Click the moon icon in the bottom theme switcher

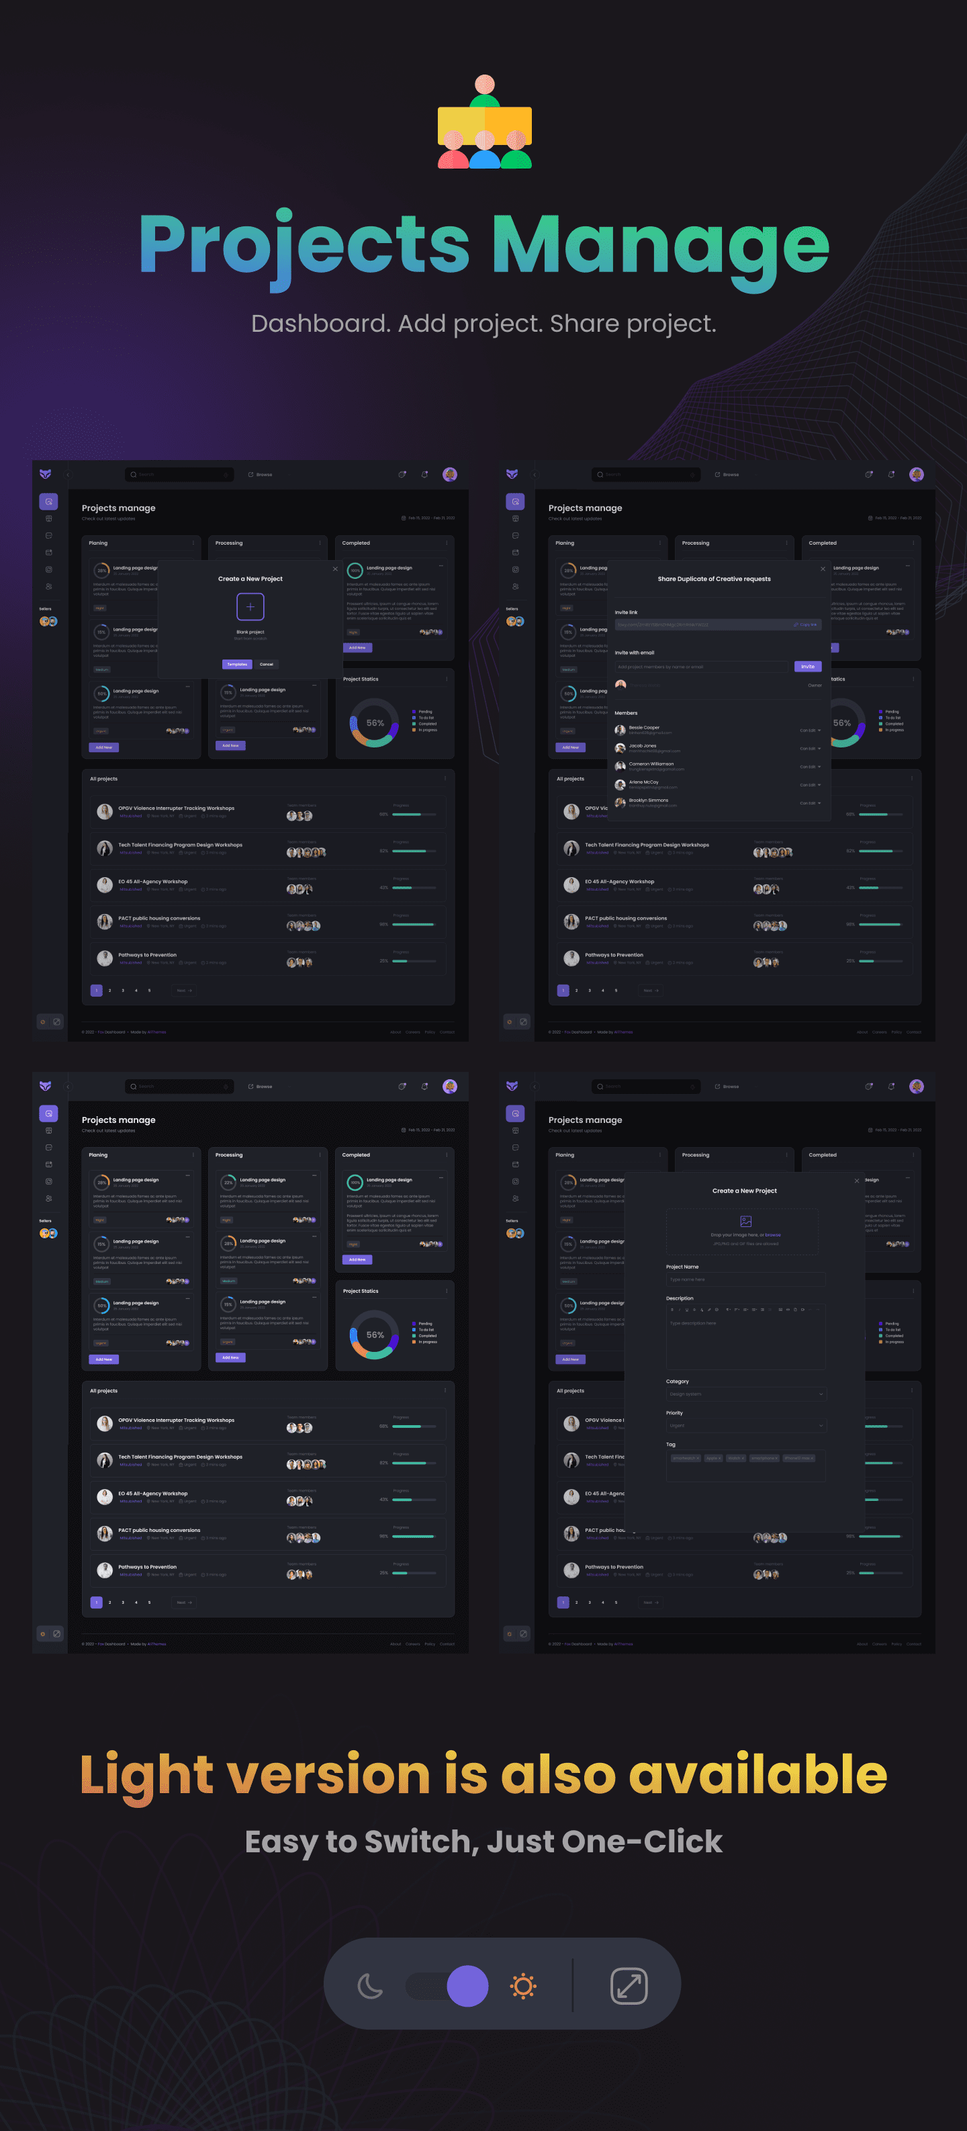click(x=370, y=1986)
